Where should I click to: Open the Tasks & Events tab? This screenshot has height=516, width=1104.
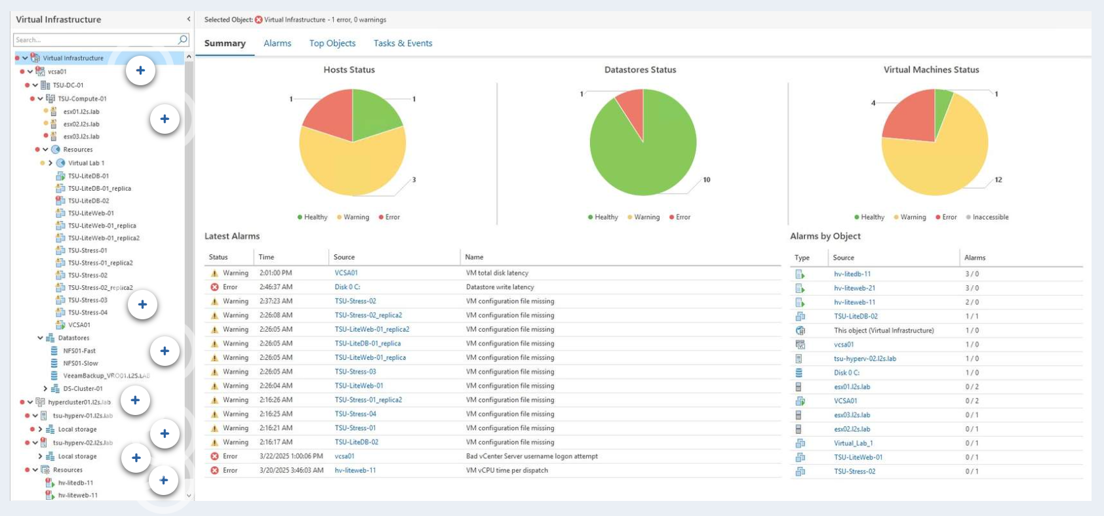point(403,43)
